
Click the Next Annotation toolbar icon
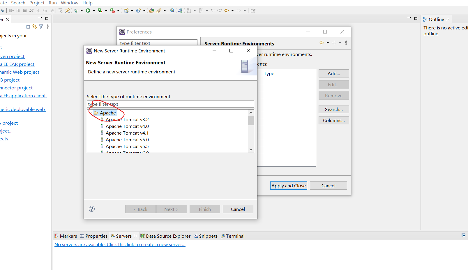click(189, 10)
